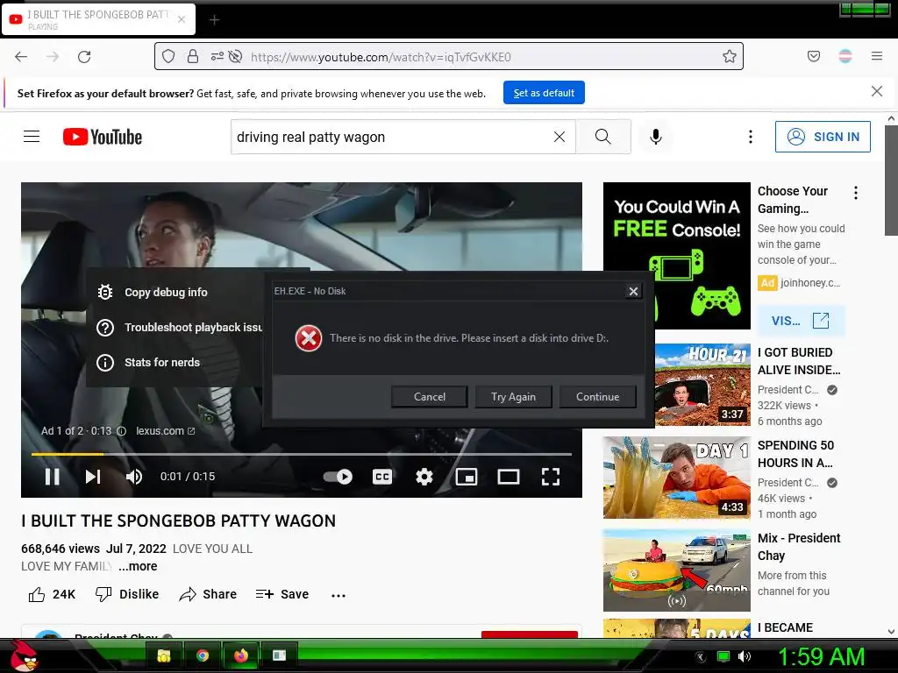This screenshot has height=673, width=898.
Task: Open ad options three-dot menu
Action: 856,193
